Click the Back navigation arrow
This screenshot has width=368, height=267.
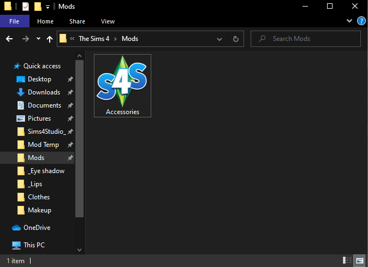click(9, 39)
